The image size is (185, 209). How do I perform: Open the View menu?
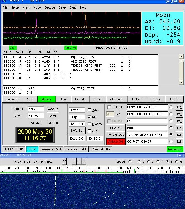point(26,7)
